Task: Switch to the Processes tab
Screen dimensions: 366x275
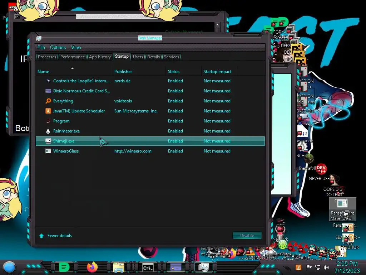Action: 47,57
